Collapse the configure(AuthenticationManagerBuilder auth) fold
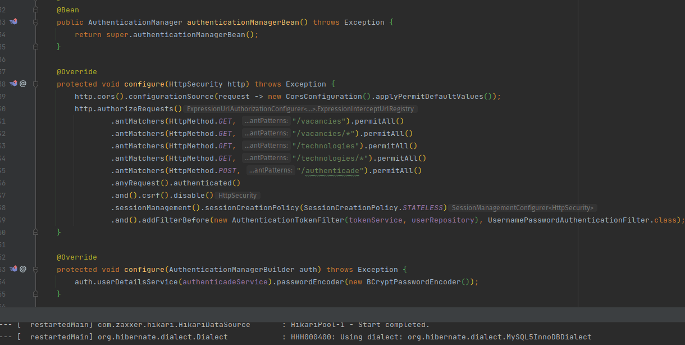 (35, 270)
